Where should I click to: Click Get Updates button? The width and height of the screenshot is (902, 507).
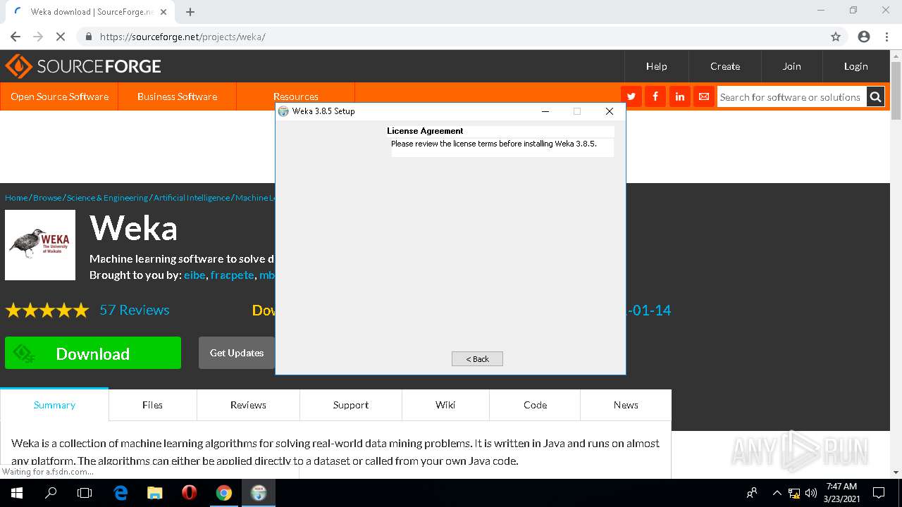pos(237,353)
